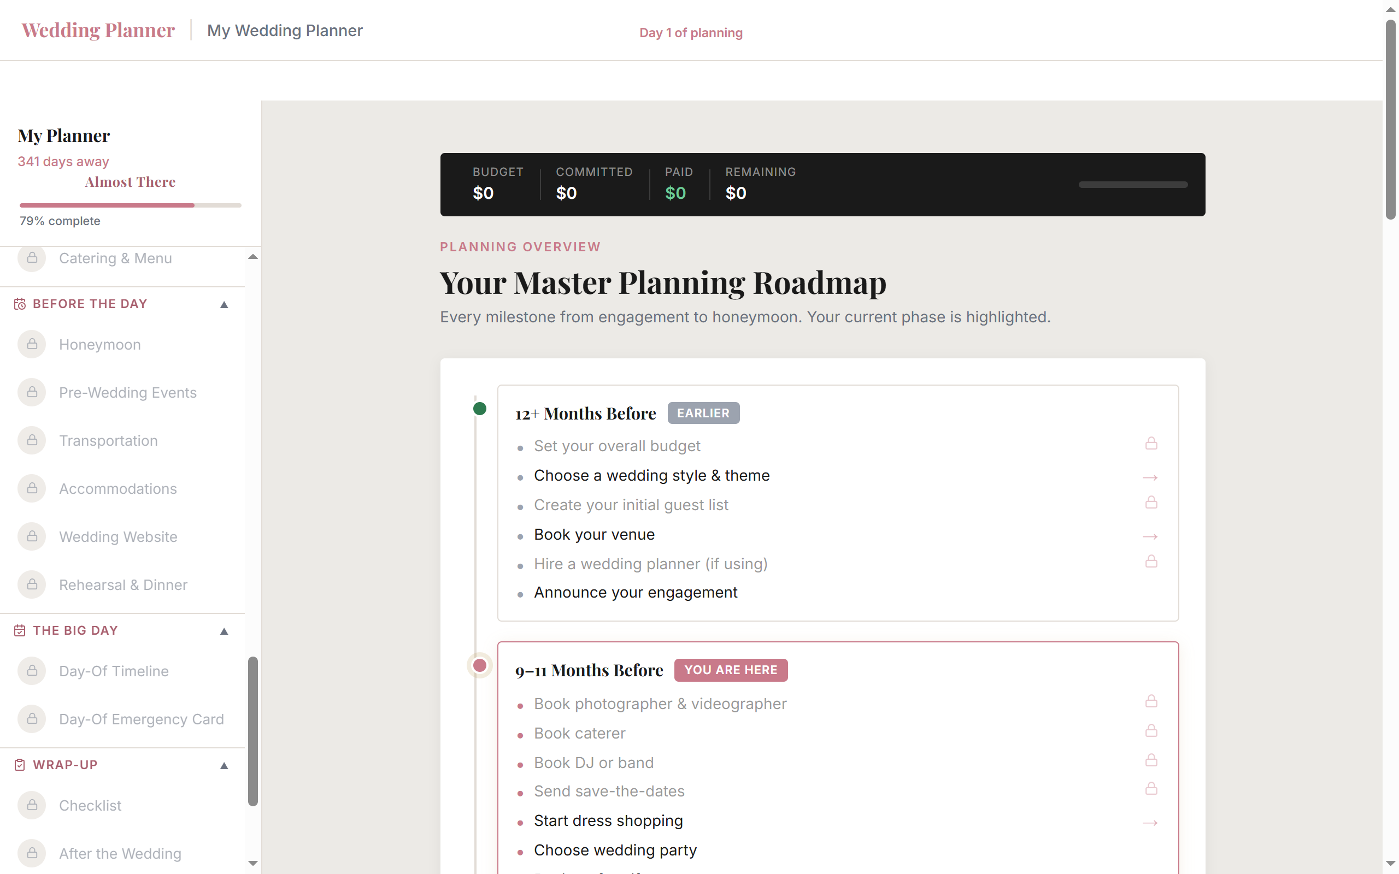1399x874 pixels.
Task: Open Day-Of Emergency Card section
Action: tap(122, 718)
